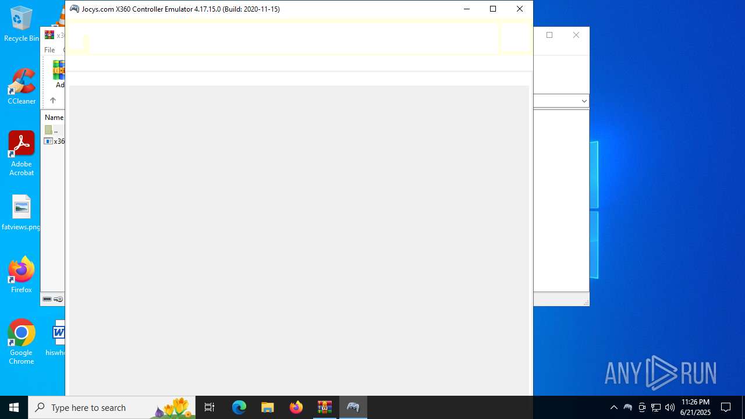Focus the taskbar search box
The image size is (745, 419).
point(112,407)
